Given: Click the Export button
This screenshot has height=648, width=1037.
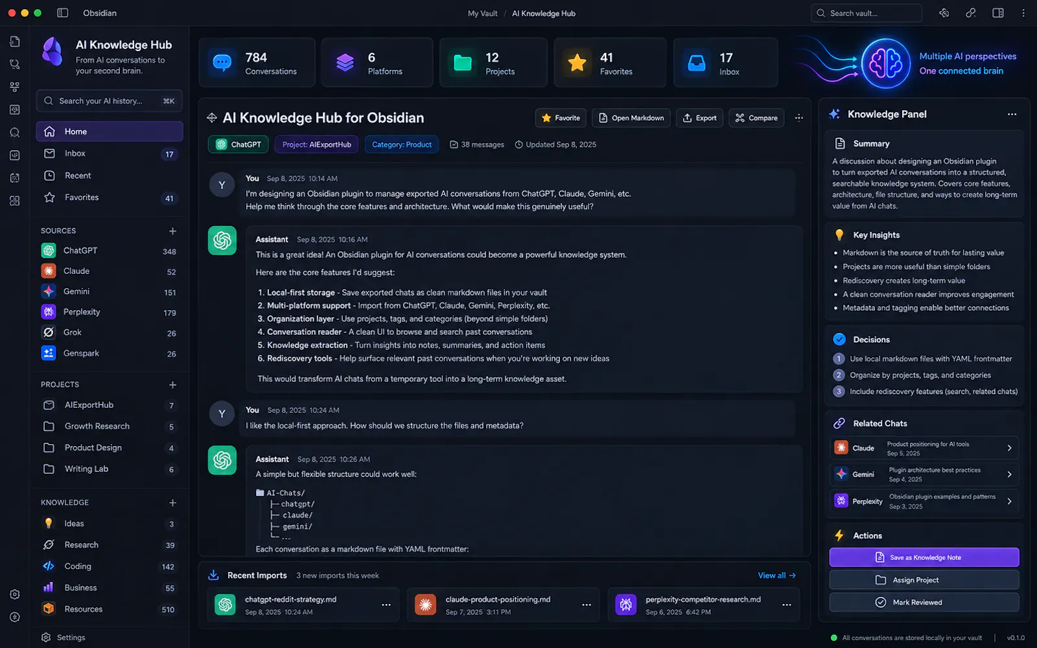Looking at the screenshot, I should [x=699, y=118].
